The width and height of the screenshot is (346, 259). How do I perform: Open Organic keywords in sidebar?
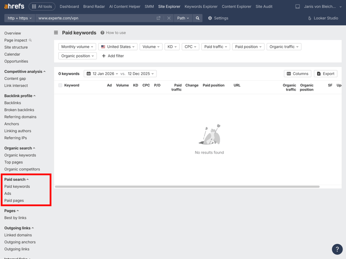coord(20,155)
